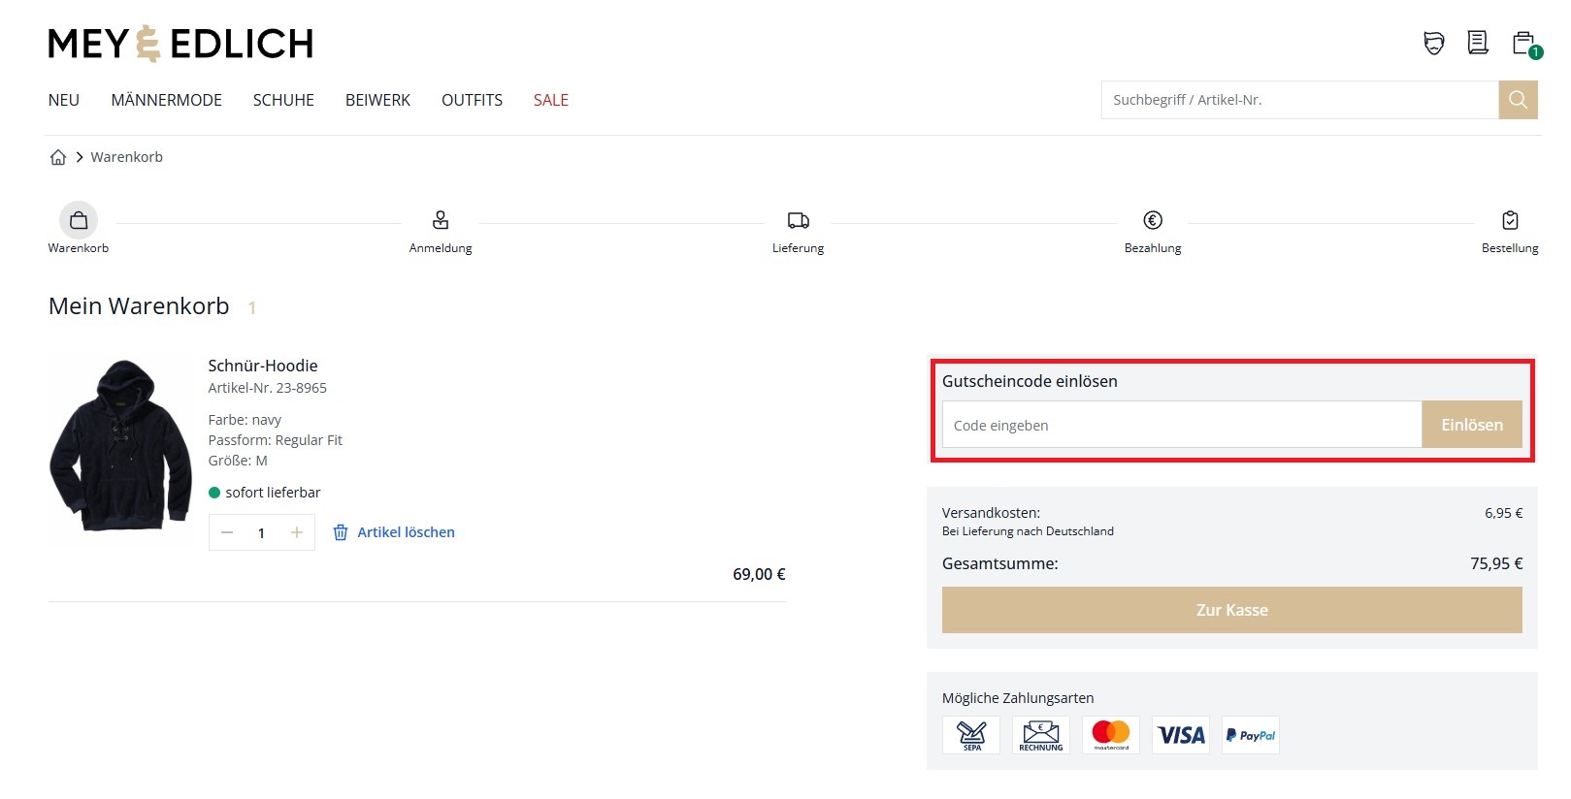
Task: Open the MÄNNERMODE menu
Action: [167, 100]
